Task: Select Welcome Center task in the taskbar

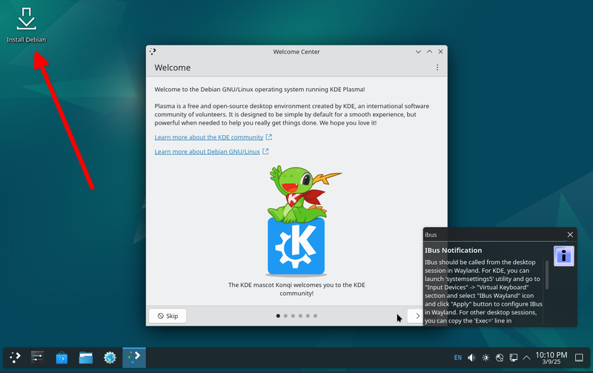Action: click(133, 357)
